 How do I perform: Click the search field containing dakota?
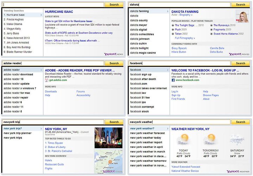coord(180,5)
